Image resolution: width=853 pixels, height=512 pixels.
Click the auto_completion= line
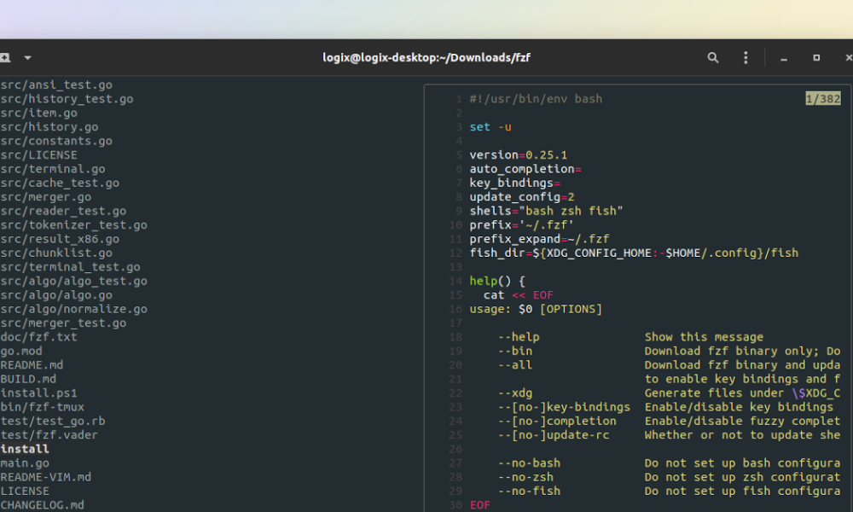click(525, 169)
